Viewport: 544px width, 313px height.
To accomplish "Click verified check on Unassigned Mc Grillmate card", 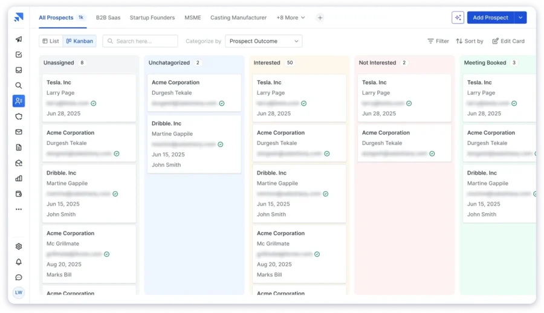I will 106,254.
